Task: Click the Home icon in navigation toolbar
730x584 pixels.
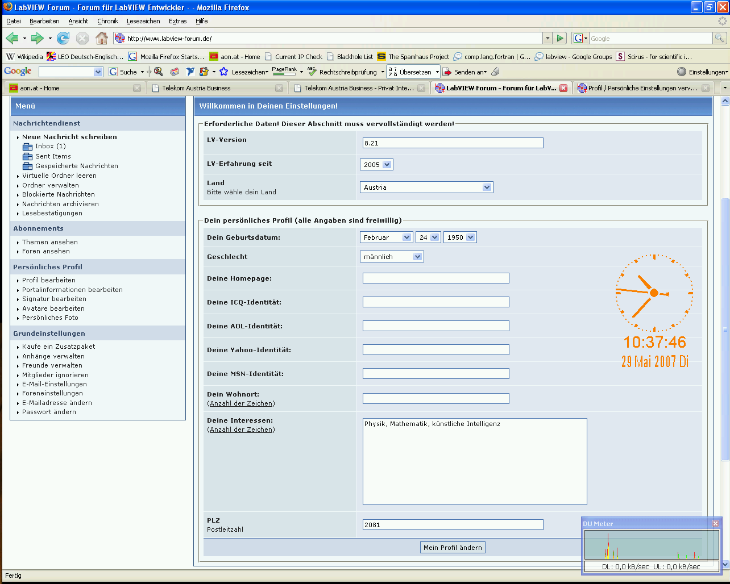Action: [x=101, y=39]
